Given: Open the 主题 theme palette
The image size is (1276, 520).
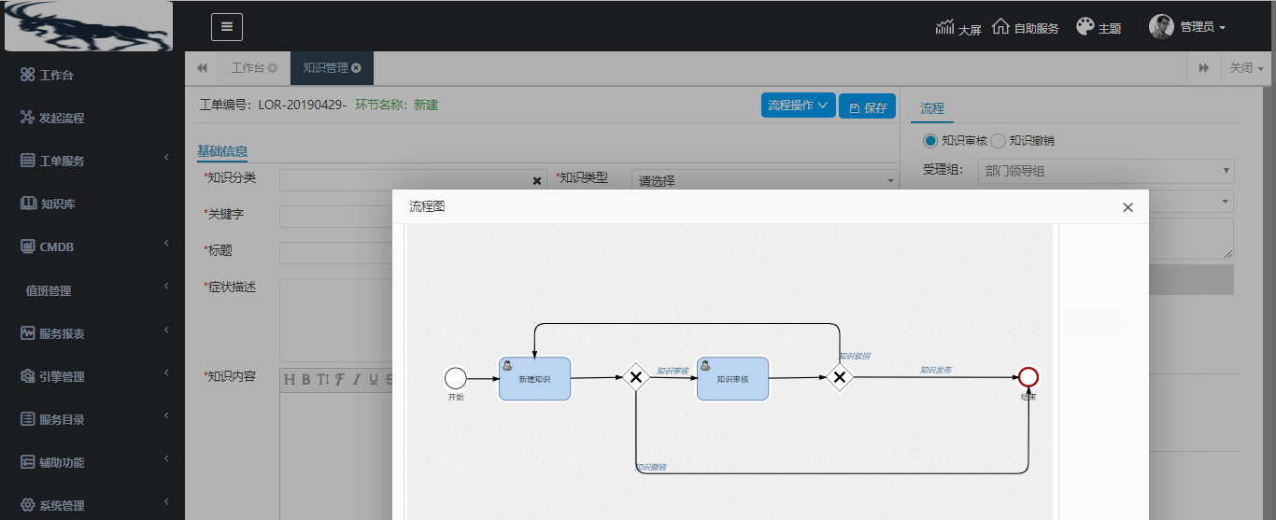Looking at the screenshot, I should click(1085, 27).
